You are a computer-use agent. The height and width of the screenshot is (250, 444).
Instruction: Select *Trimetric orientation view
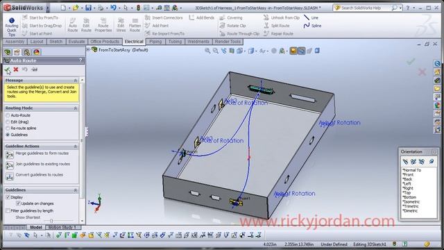coord(411,206)
